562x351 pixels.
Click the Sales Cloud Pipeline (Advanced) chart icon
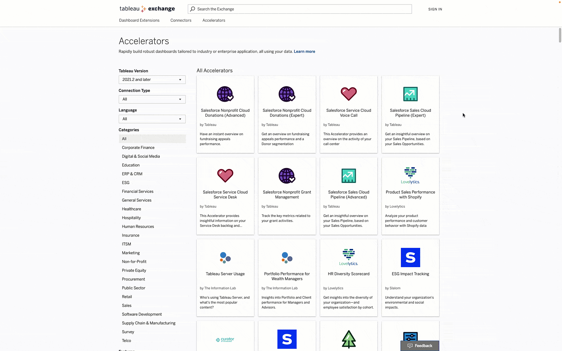(x=349, y=176)
